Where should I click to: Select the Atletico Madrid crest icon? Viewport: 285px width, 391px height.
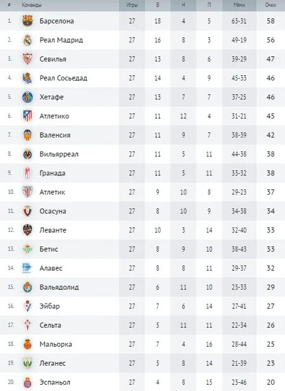pos(27,116)
